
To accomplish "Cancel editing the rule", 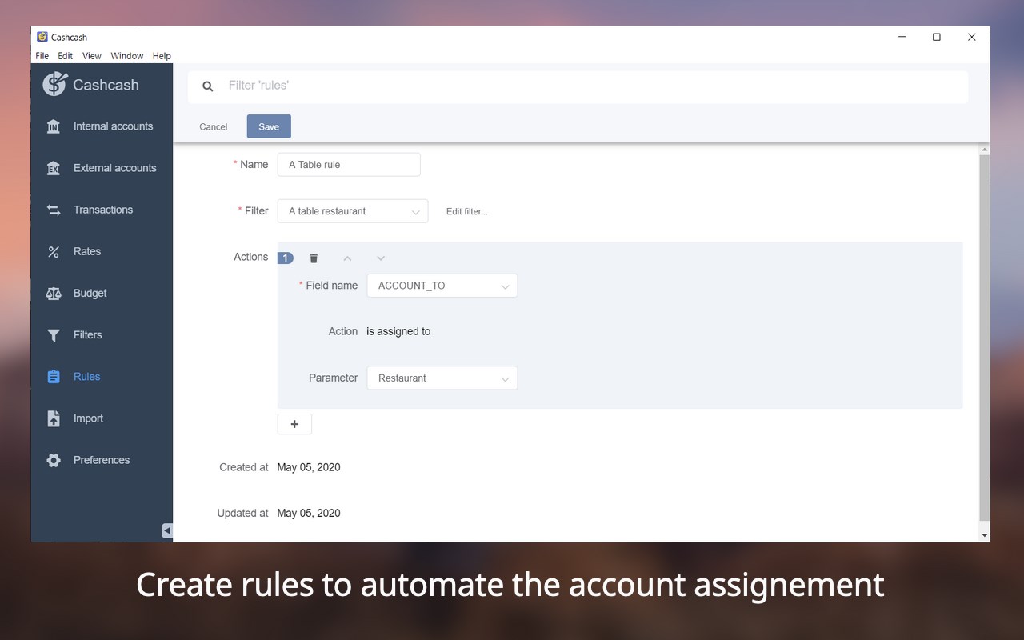I will (x=214, y=126).
